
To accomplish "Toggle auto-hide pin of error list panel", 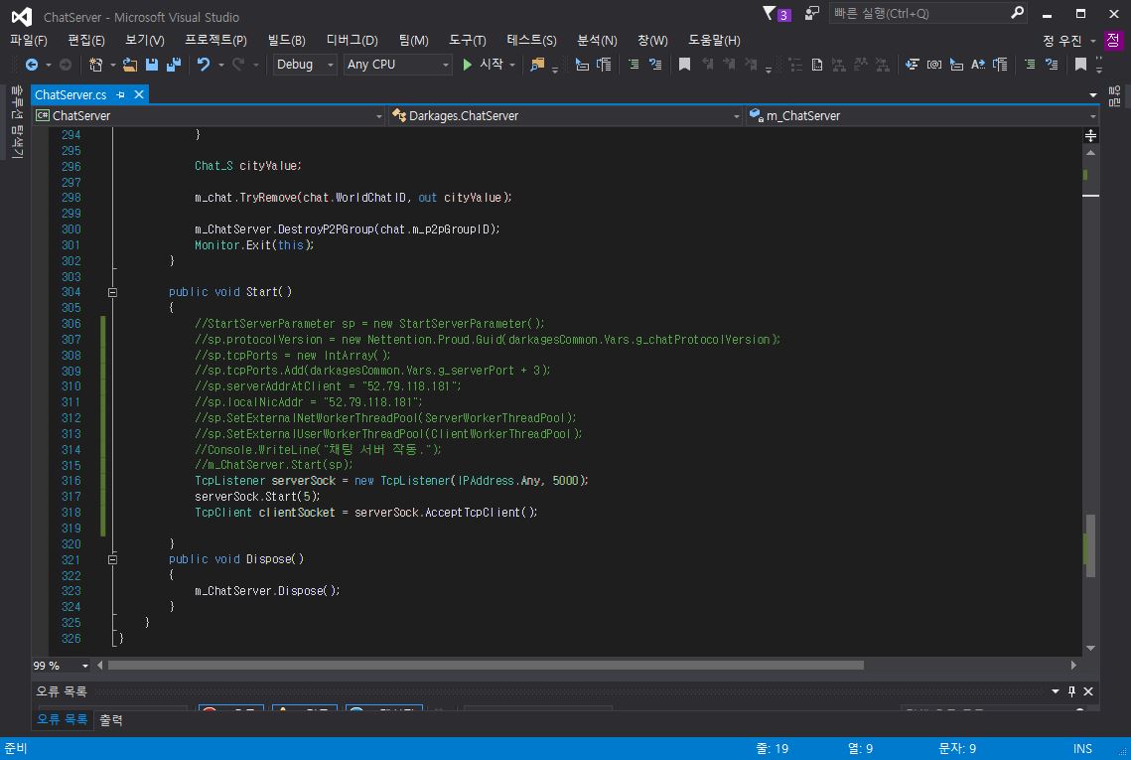I will tap(1071, 691).
